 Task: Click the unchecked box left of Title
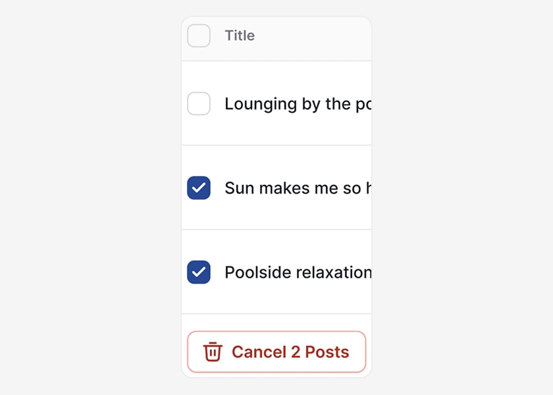pos(199,36)
